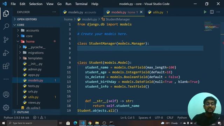Click VS Code icon on taskbar
The width and height of the screenshot is (224, 126).
[83, 123]
